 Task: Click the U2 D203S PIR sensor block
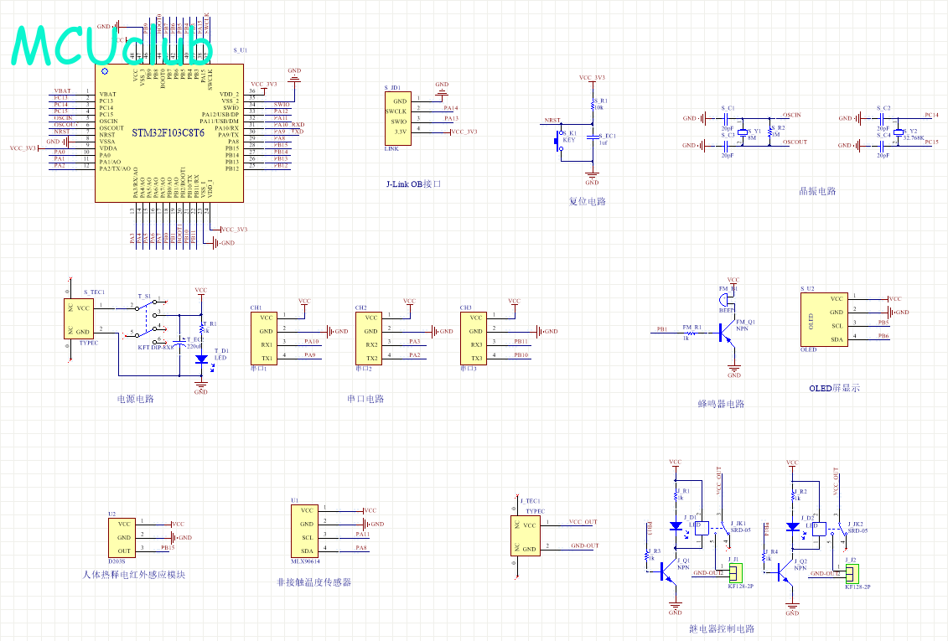[122, 538]
